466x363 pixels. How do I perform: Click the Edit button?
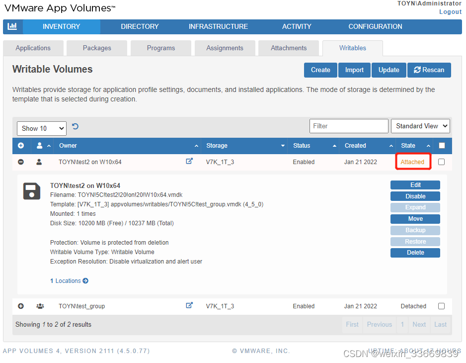415,185
